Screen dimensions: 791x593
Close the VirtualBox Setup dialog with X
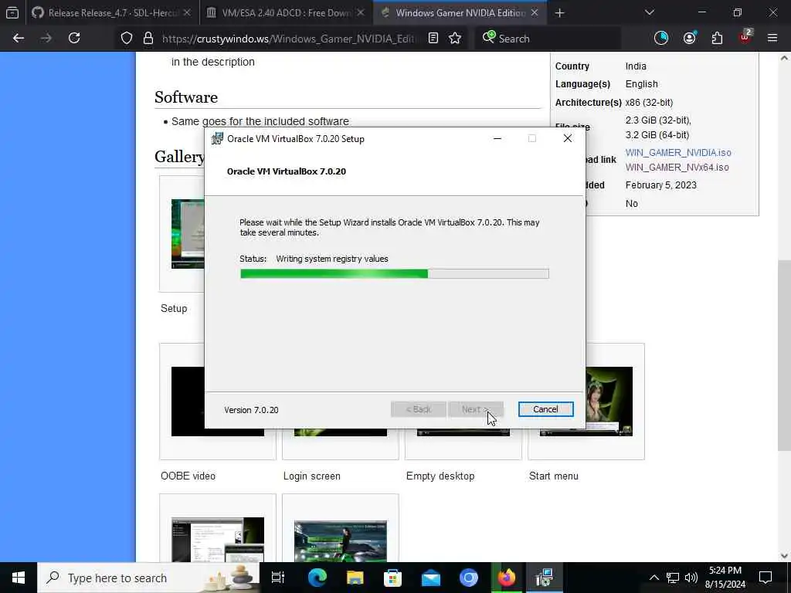click(568, 139)
